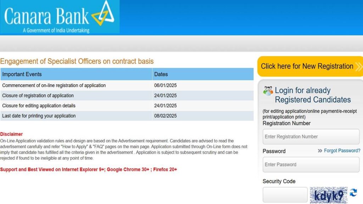Image resolution: width=363 pixels, height=204 pixels.
Task: Click the date 08/02/2025
Action: click(165, 116)
